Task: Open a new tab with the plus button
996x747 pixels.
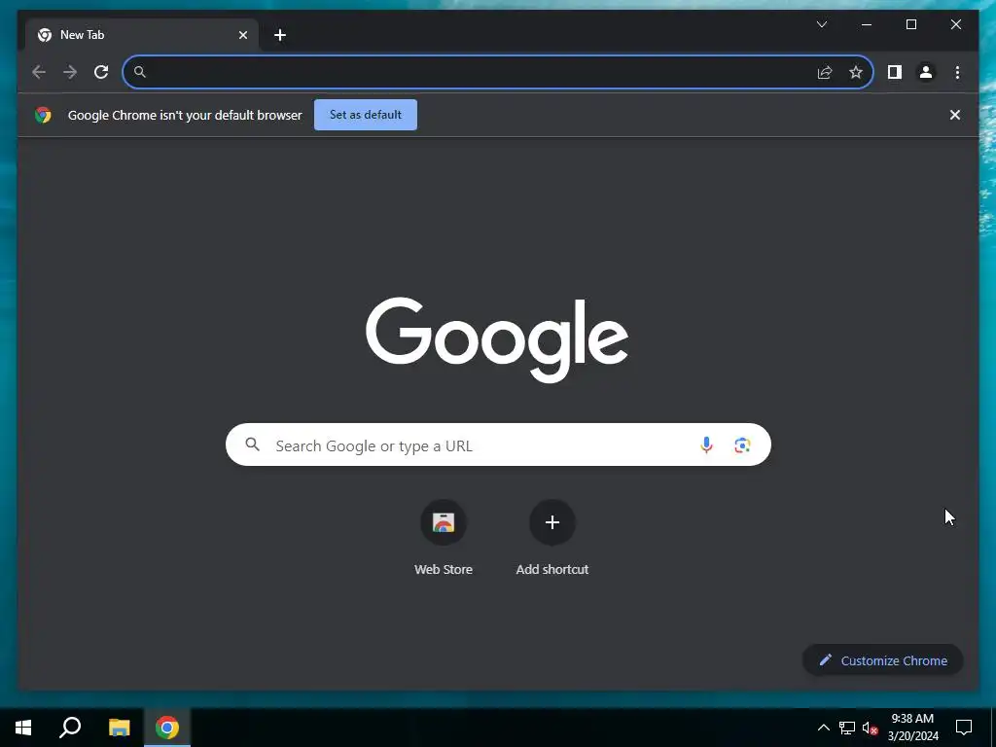Action: [280, 35]
